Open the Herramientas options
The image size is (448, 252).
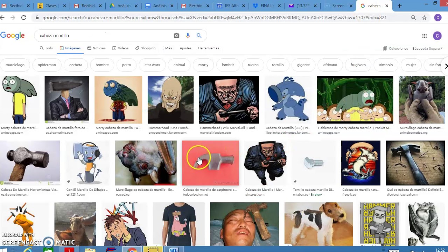[209, 48]
